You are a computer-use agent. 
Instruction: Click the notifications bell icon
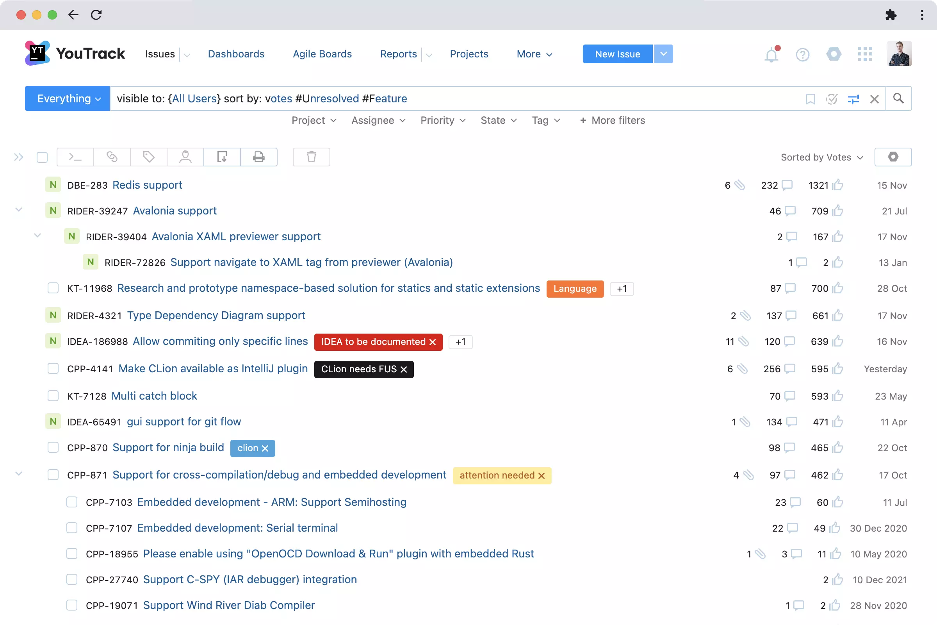[x=771, y=54]
